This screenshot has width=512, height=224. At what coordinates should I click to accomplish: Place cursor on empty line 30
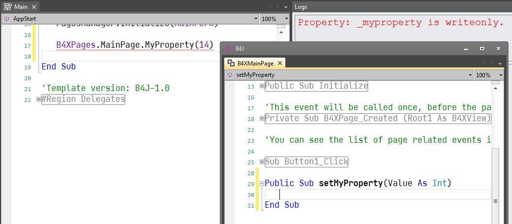coord(377,194)
